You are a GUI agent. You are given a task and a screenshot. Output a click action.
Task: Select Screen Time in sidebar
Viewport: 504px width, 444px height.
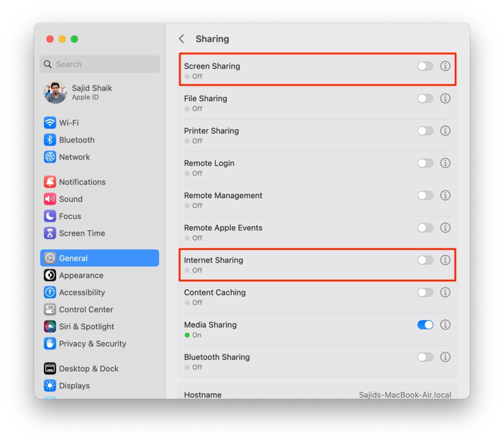pyautogui.click(x=99, y=233)
